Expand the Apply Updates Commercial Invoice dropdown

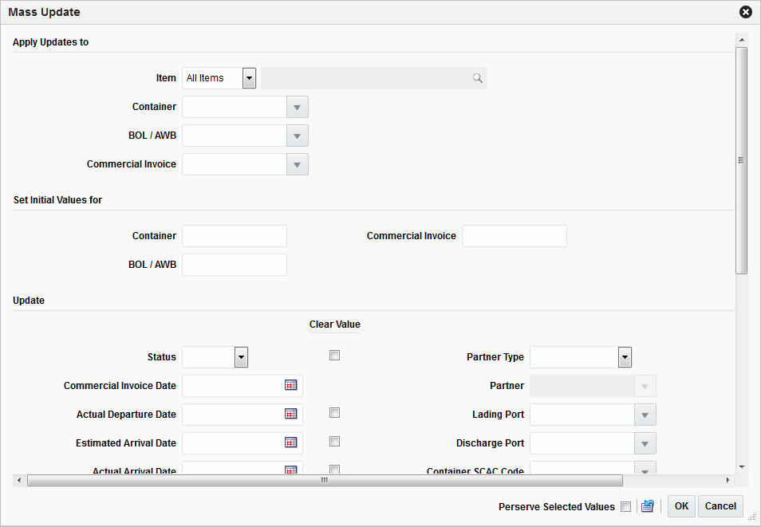[x=297, y=164]
